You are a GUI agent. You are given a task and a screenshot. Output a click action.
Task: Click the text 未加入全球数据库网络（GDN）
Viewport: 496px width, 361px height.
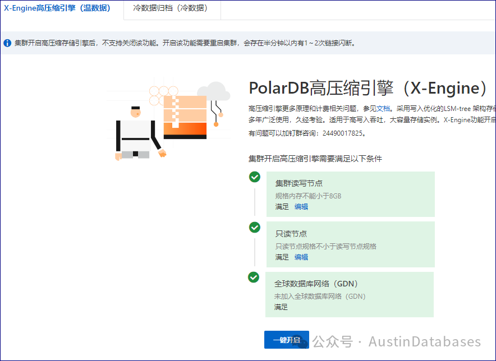tap(319, 296)
